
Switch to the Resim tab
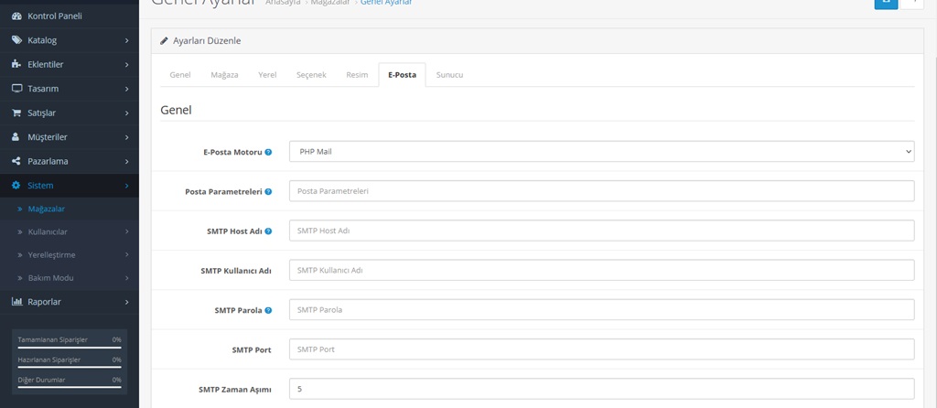pos(357,75)
